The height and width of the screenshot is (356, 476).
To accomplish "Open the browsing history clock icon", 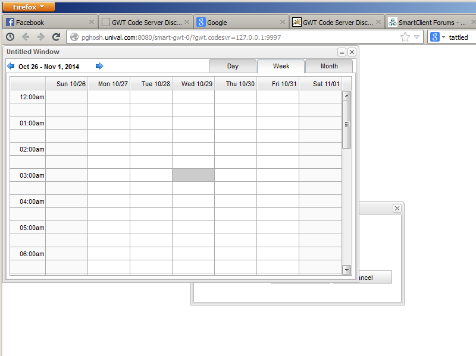I will 10,37.
